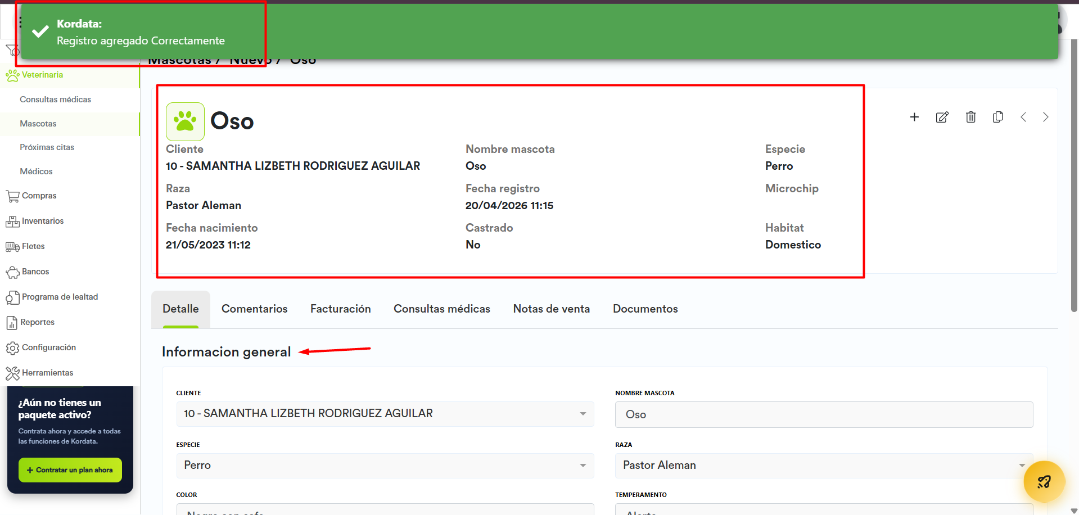
Task: Open the Raza dropdown showing Pastor Aleman
Action: click(x=823, y=466)
